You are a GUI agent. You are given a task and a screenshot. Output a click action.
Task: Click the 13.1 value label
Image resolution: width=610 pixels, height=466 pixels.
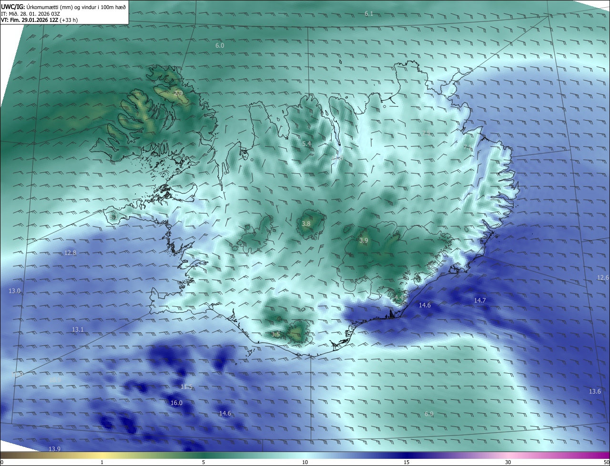coord(78,330)
